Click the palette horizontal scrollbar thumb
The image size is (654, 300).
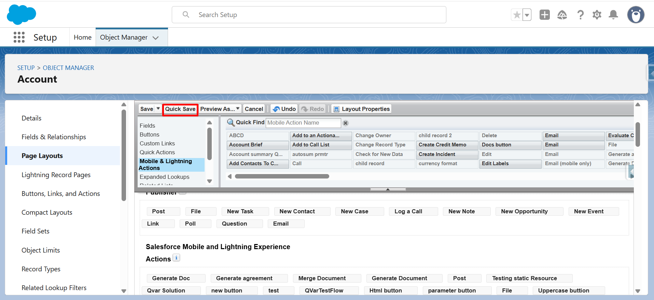tap(282, 176)
